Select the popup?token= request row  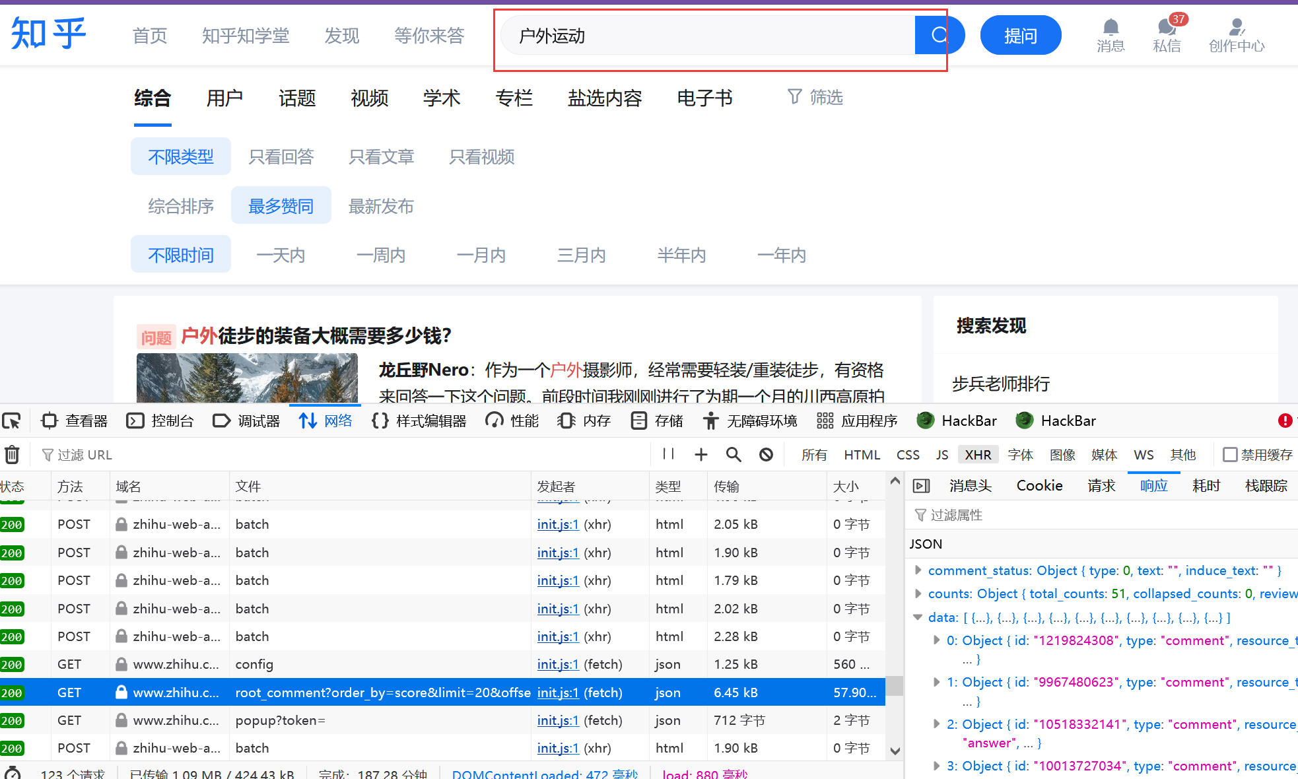pyautogui.click(x=442, y=720)
